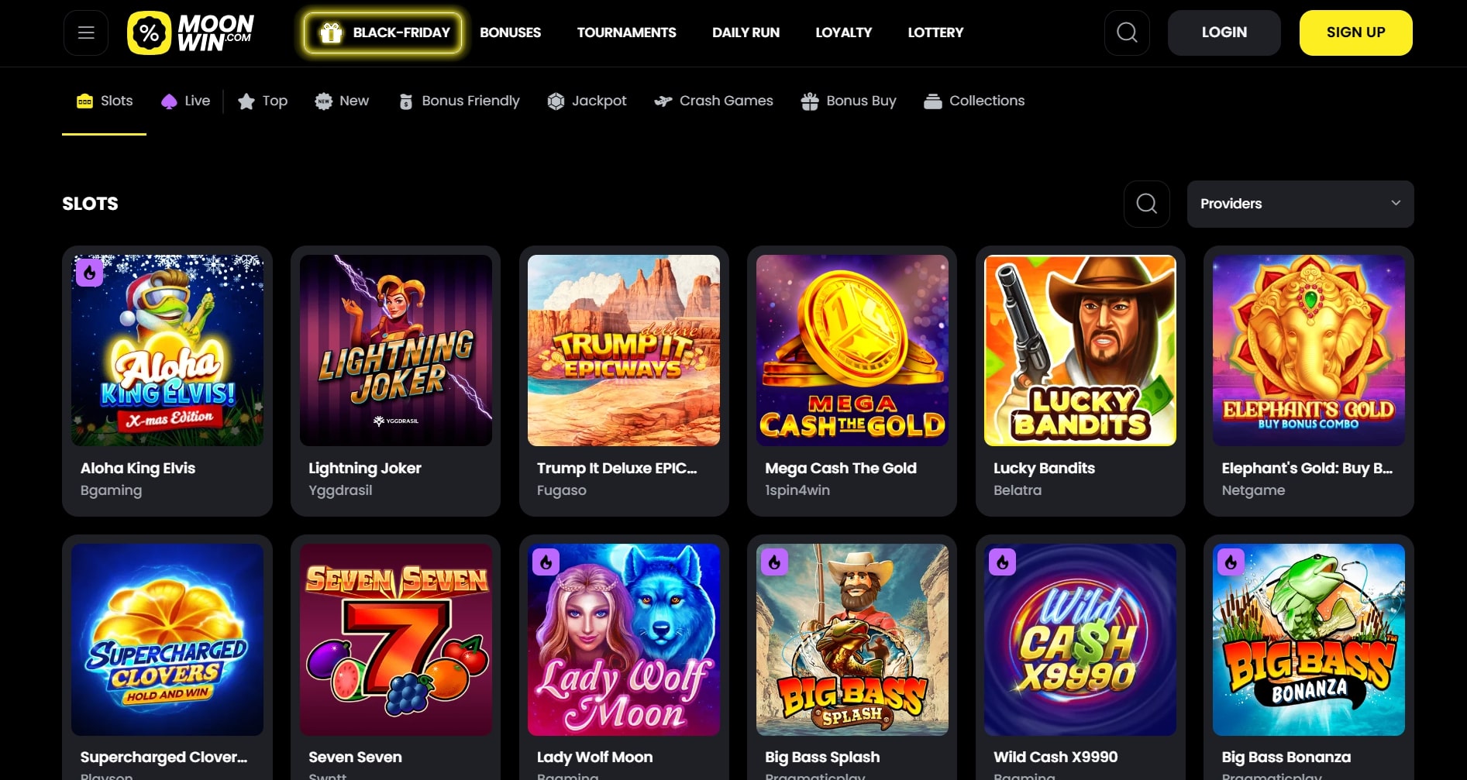Click the yellow Sign Up button
Image resolution: width=1467 pixels, height=780 pixels.
click(1355, 33)
